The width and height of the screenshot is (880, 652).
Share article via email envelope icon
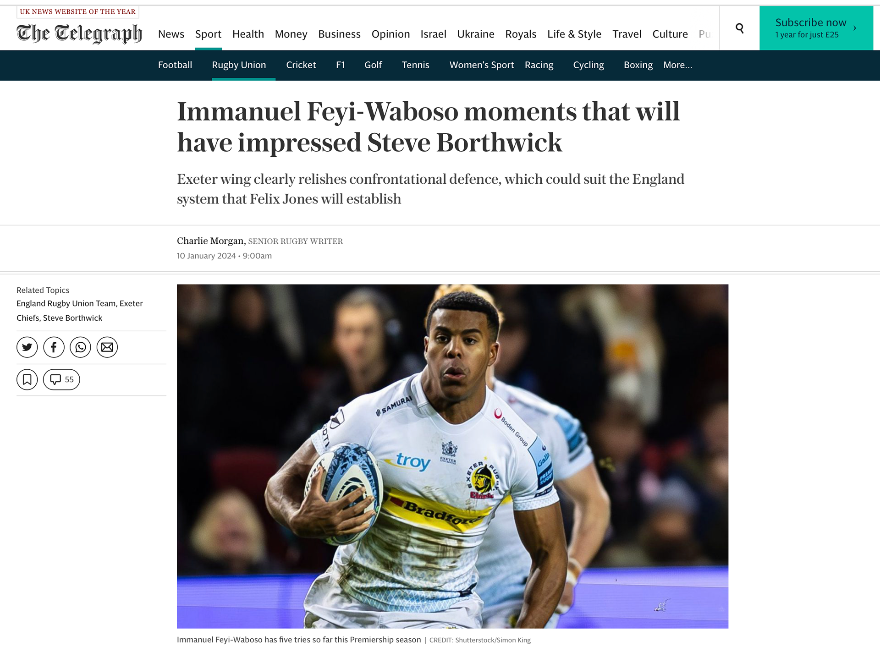107,347
